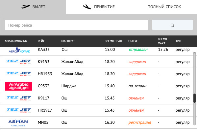Click the СТАТУС column header
Viewport: 197px width, 130px height.
pos(133,41)
